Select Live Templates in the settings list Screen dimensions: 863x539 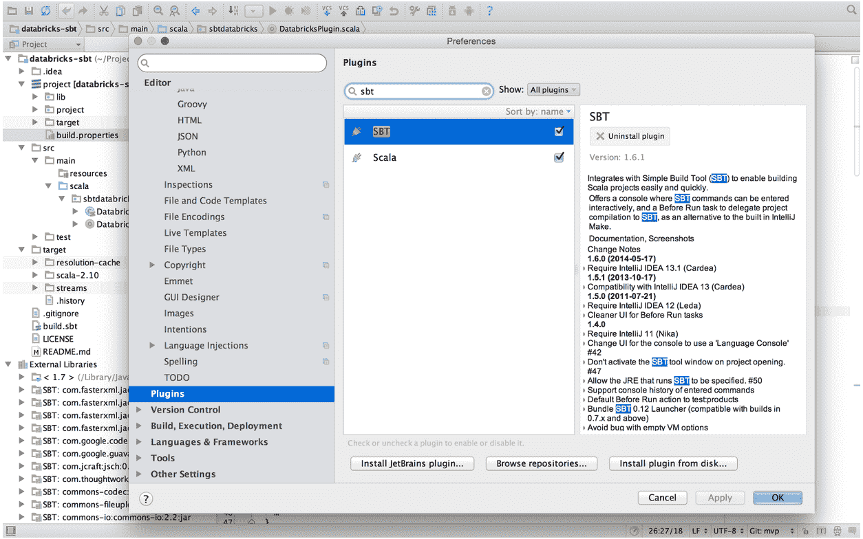[195, 233]
